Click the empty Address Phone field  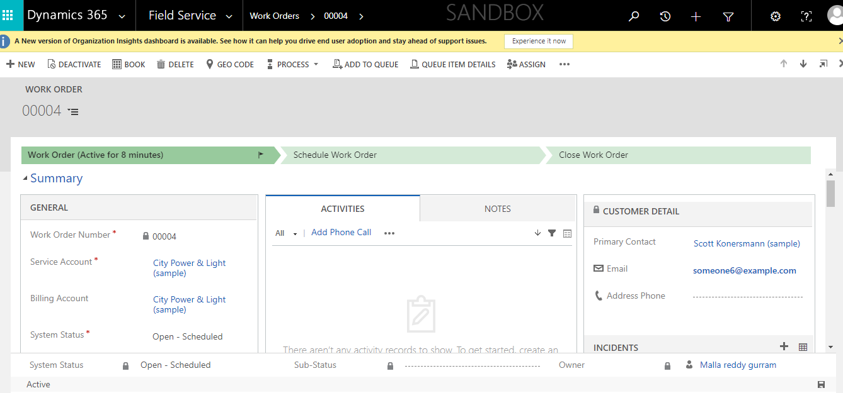748,296
